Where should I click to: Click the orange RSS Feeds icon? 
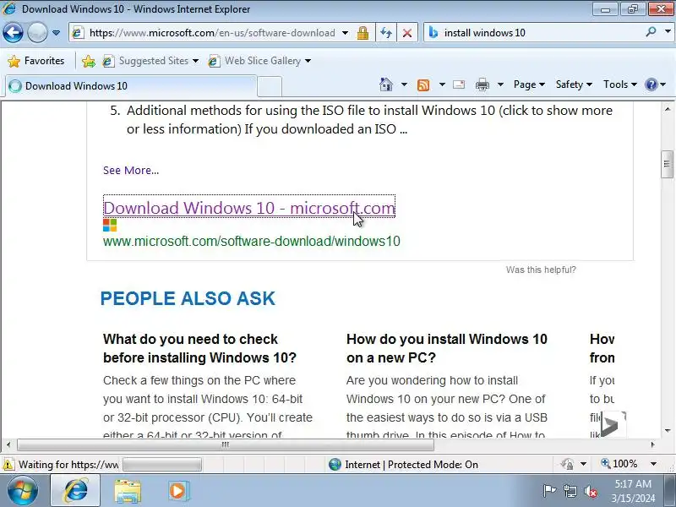coord(423,85)
